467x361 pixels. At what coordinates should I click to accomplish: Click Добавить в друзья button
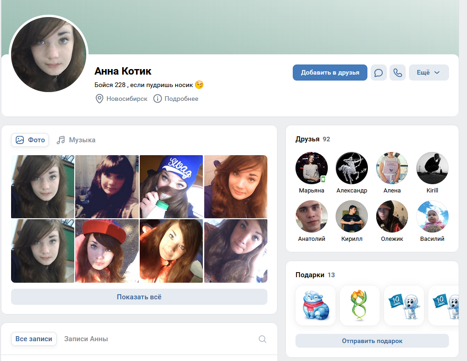click(x=330, y=73)
